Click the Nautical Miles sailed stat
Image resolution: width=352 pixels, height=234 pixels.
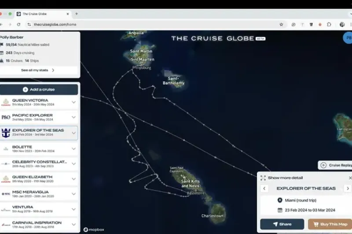pyautogui.click(x=28, y=44)
